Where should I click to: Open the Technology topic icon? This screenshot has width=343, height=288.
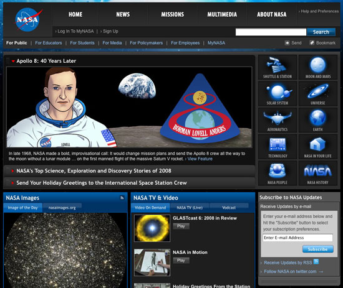(x=278, y=147)
